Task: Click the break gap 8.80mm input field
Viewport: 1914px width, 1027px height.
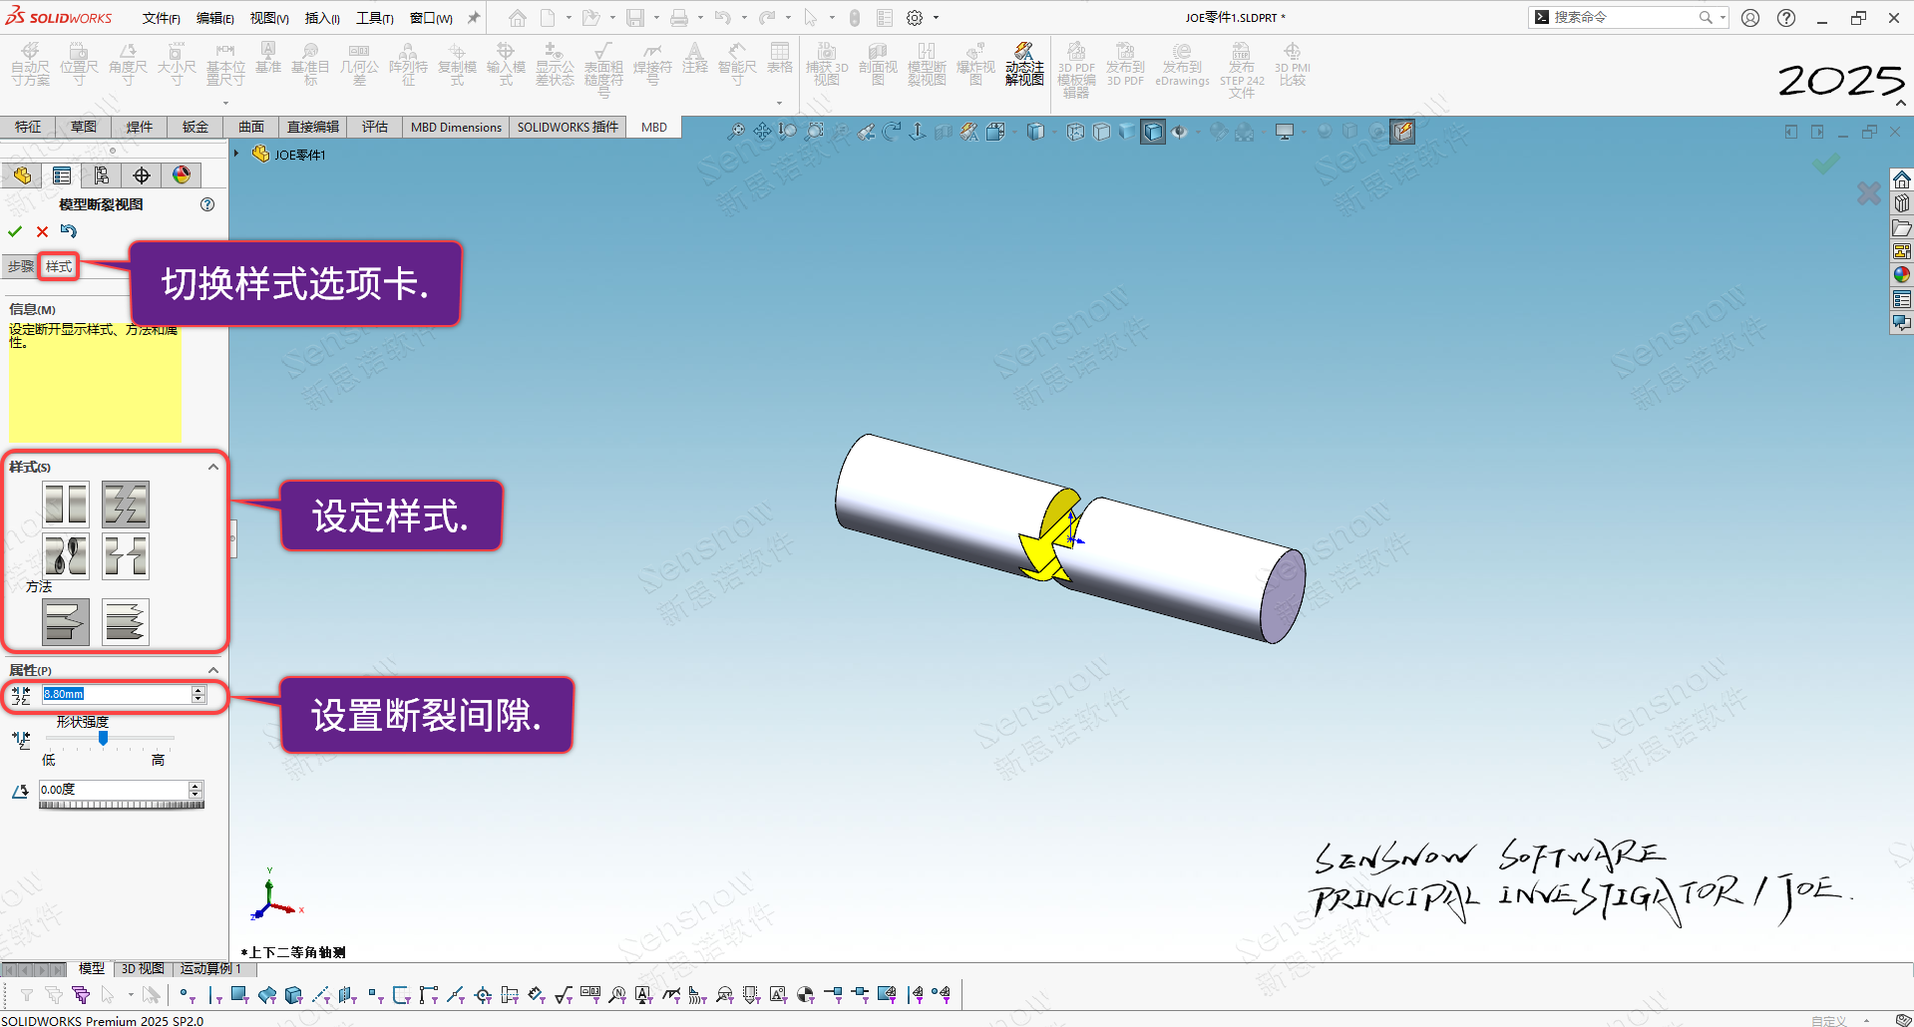Action: [x=115, y=694]
